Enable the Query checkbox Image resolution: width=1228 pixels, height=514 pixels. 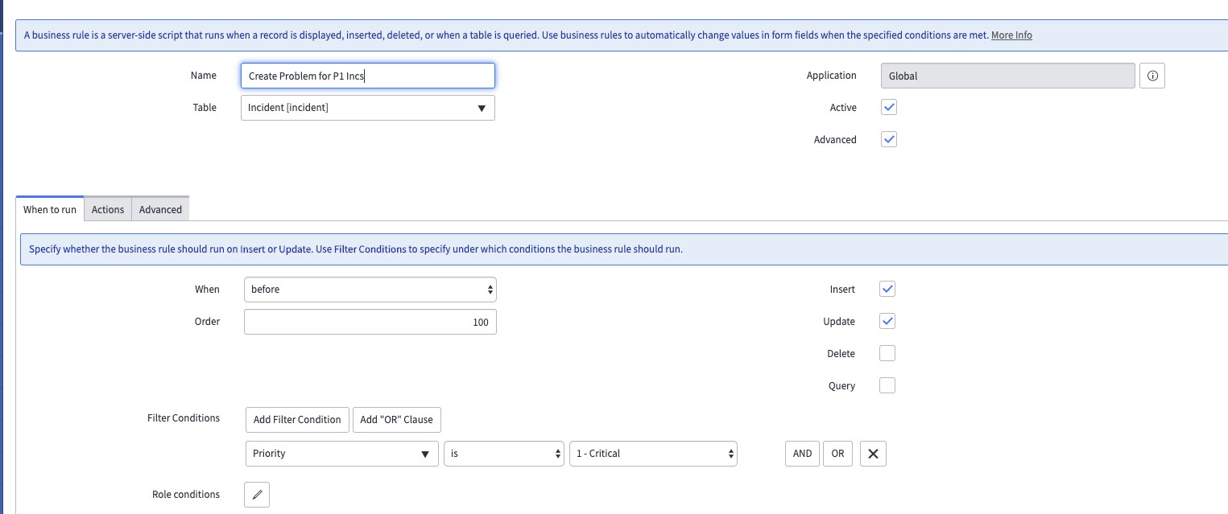point(887,385)
